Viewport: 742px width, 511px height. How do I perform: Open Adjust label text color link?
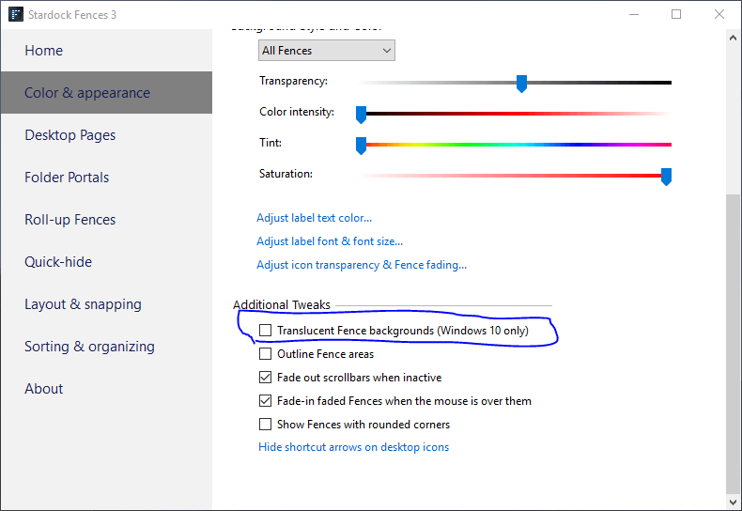pos(315,218)
